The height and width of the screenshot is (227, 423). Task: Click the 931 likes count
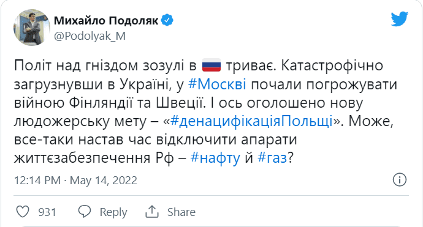[x=47, y=212]
